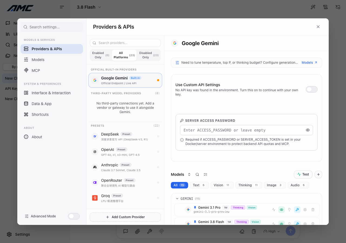
Task: Close the settings dialog
Action: pyautogui.click(x=318, y=27)
